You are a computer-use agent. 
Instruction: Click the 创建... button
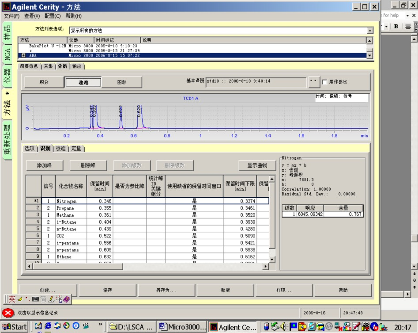(x=48, y=290)
